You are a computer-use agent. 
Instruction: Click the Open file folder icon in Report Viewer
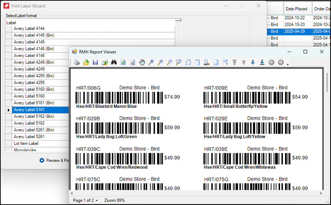coord(86,62)
